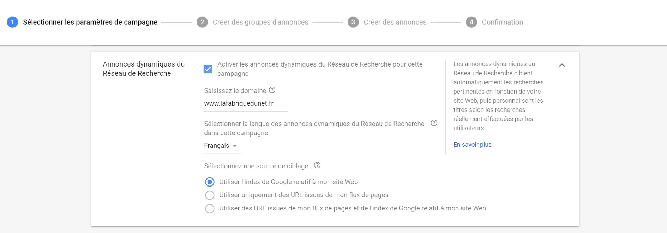Click the help icon beside source de ciblage
The height and width of the screenshot is (233, 667).
(317, 165)
